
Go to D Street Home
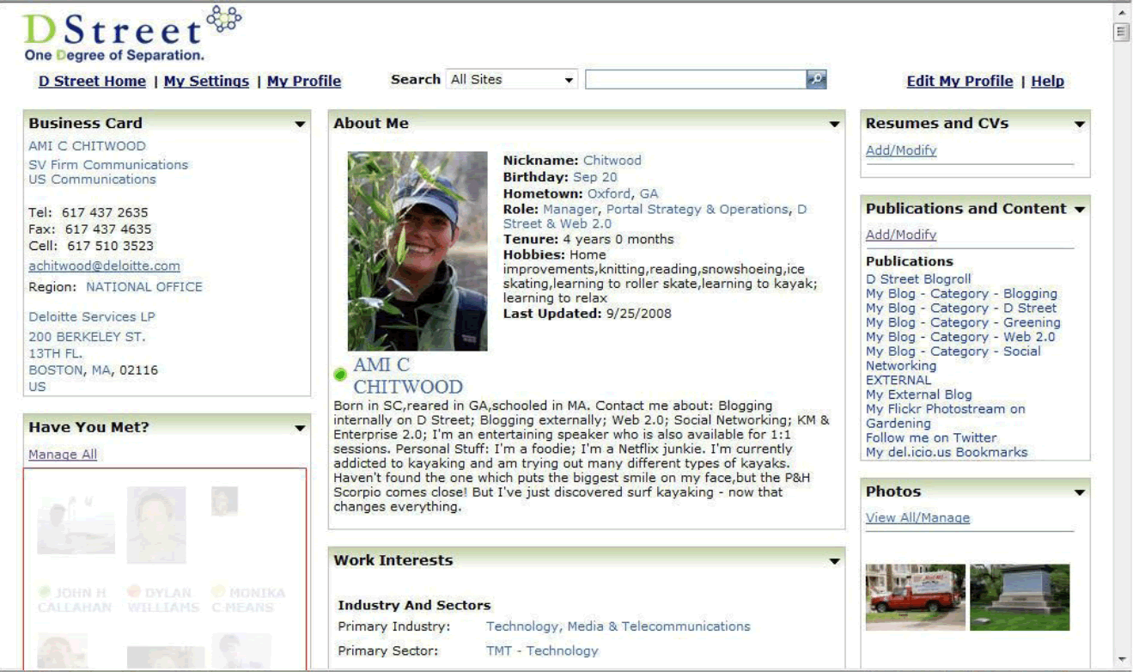(x=92, y=82)
